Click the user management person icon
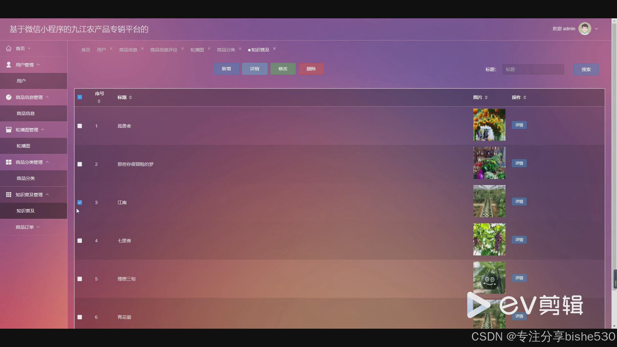 [x=9, y=65]
